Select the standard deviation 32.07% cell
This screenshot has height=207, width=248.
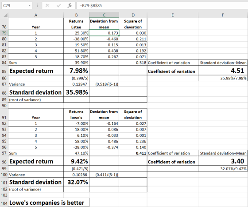(76, 182)
